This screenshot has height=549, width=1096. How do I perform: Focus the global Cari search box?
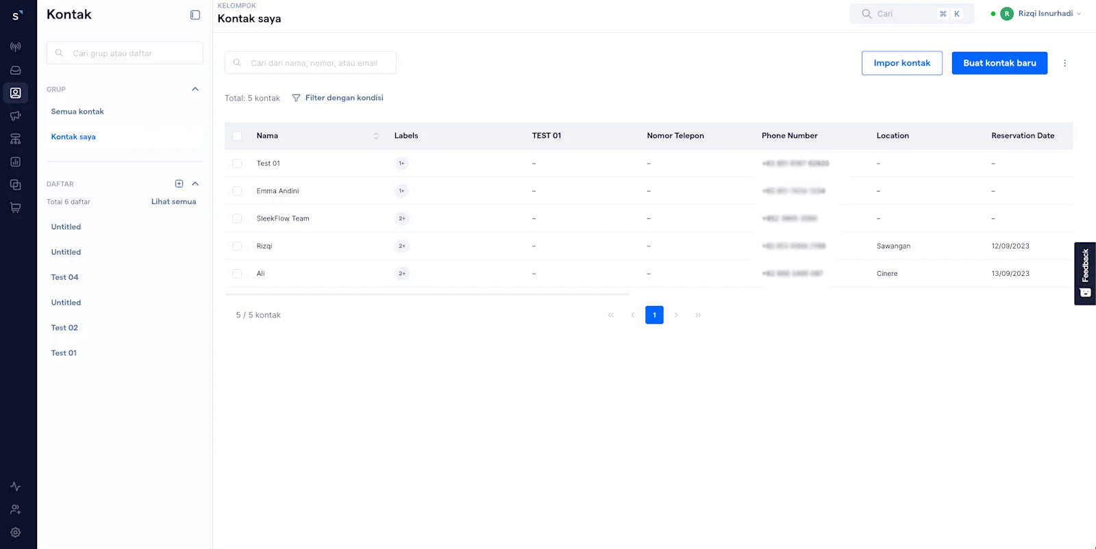coord(912,14)
